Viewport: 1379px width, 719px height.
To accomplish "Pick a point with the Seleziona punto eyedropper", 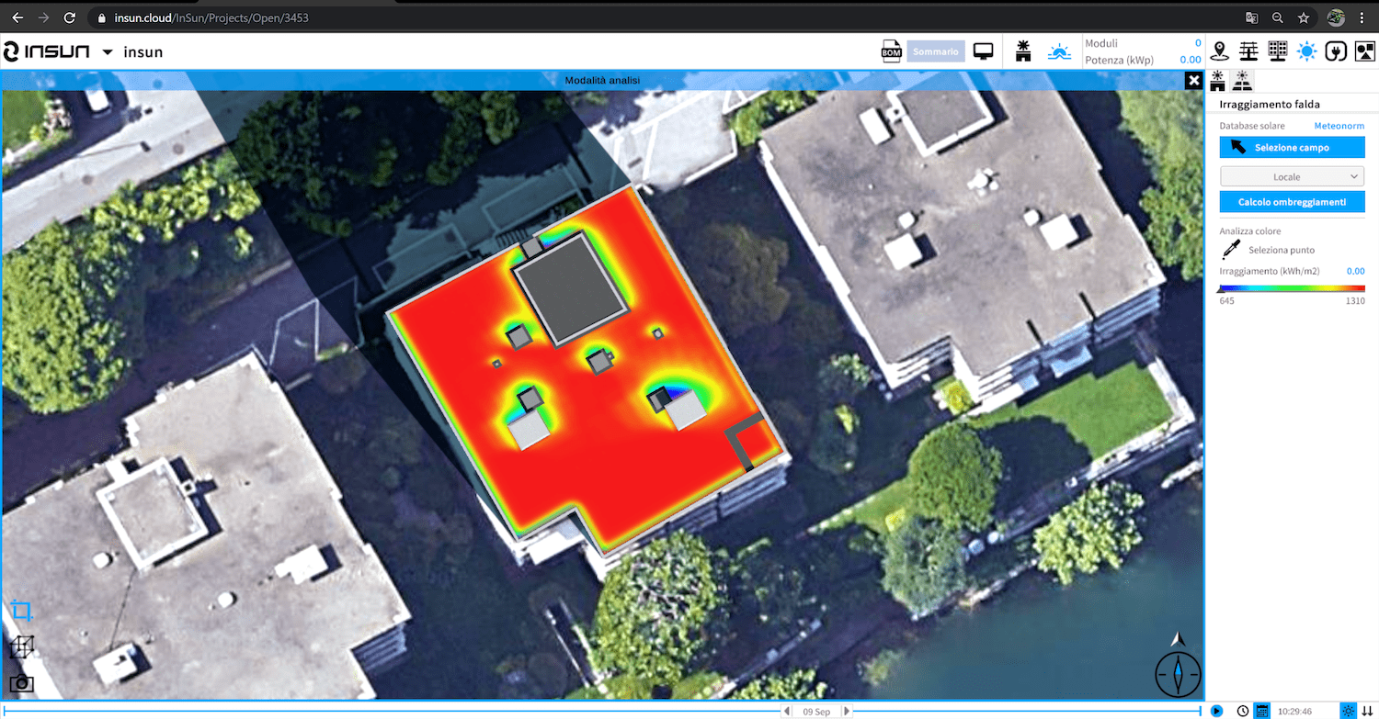I will (1230, 250).
